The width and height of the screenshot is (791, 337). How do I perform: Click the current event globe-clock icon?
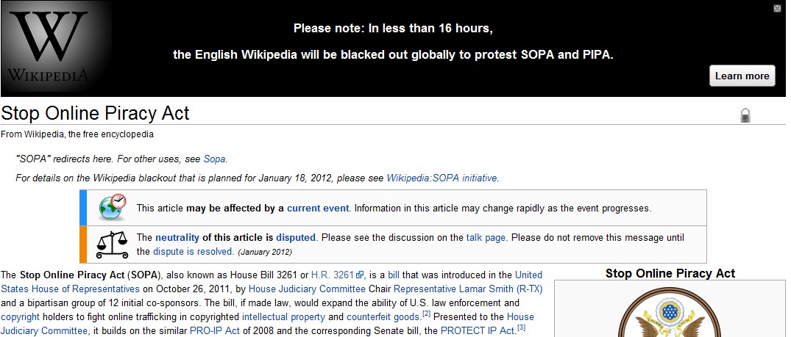pyautogui.click(x=112, y=207)
